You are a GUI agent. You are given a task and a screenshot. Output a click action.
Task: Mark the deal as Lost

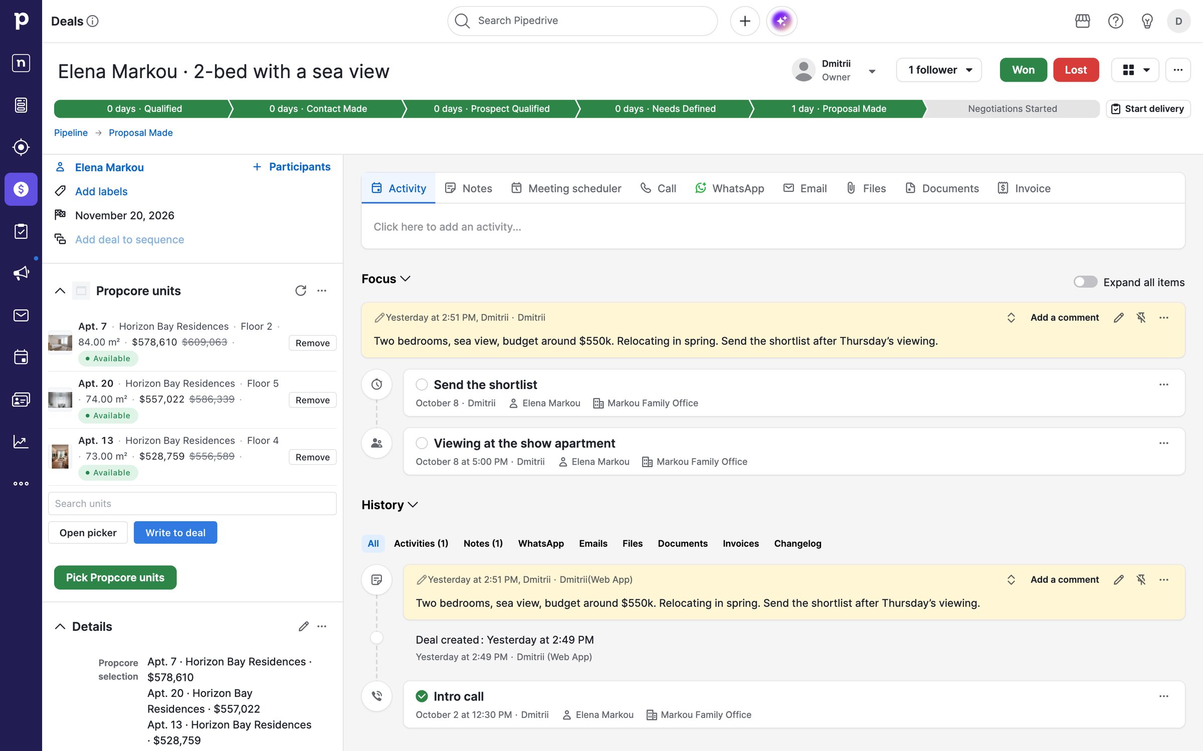point(1076,70)
